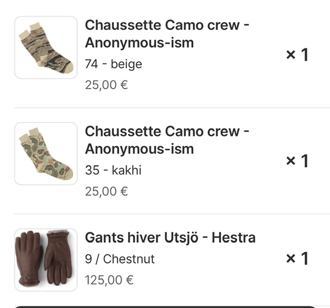Viewport: 330px width, 308px height.
Task: Tap the × 1 quantity for beige socks
Action: tap(297, 55)
